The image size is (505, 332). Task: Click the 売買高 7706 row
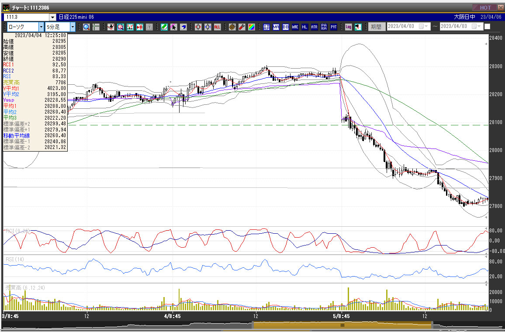[x=35, y=83]
